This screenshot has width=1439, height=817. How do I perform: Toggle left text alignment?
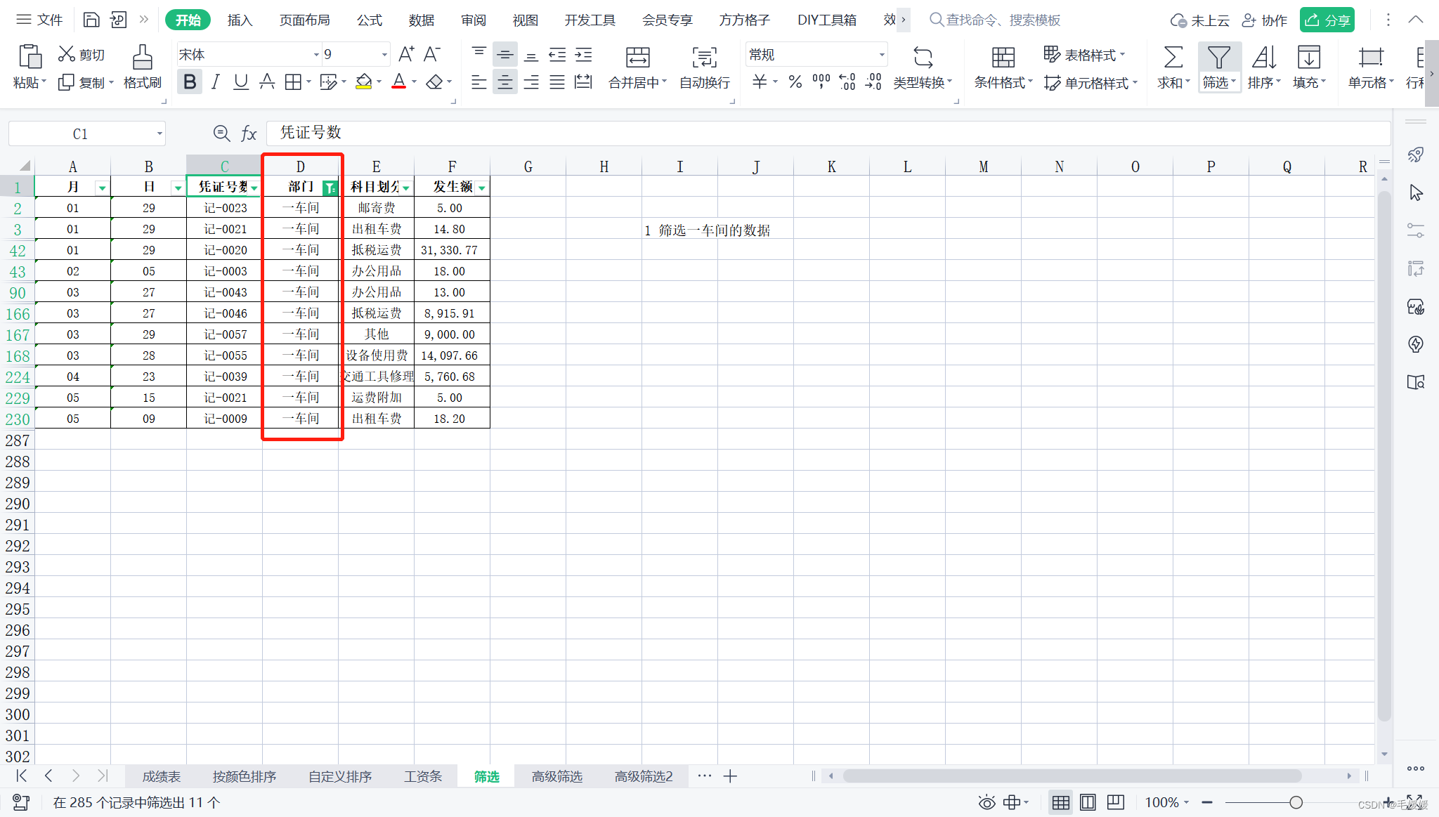pos(478,82)
